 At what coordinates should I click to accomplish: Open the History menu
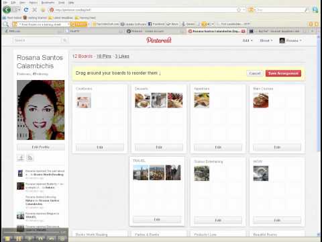[33, 3]
